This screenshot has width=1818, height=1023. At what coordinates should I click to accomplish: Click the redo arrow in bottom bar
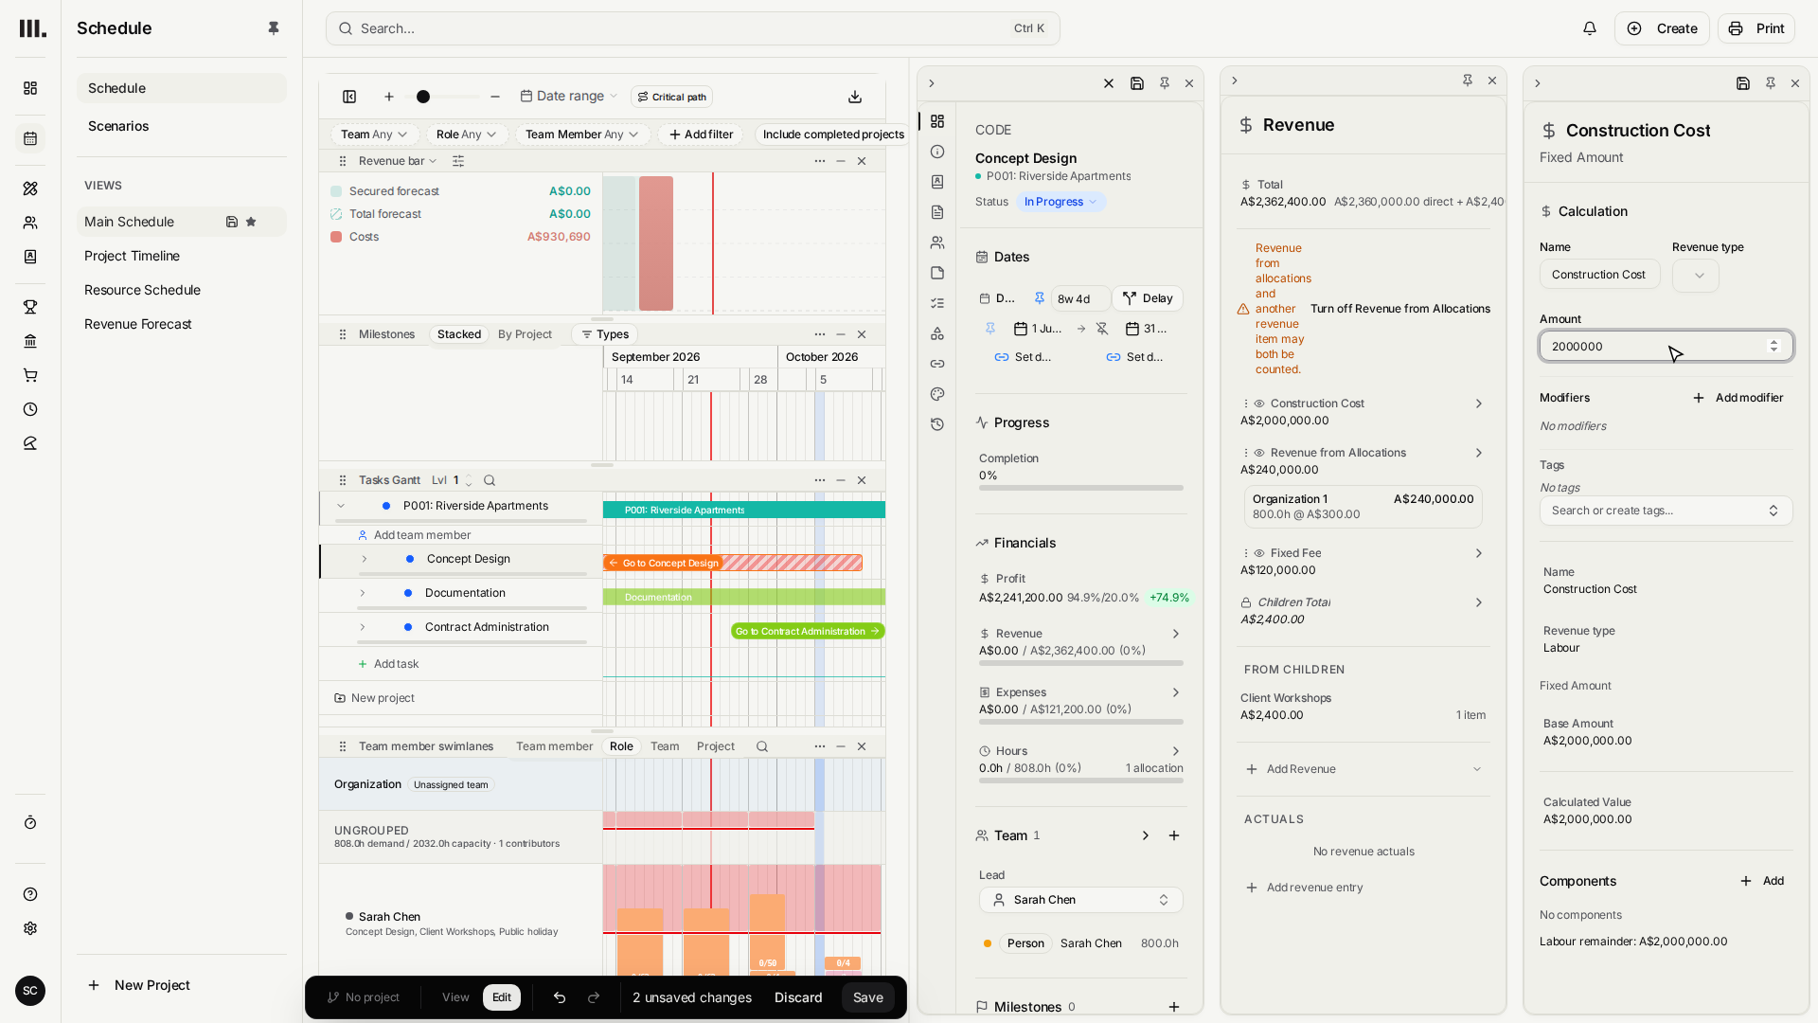click(594, 997)
